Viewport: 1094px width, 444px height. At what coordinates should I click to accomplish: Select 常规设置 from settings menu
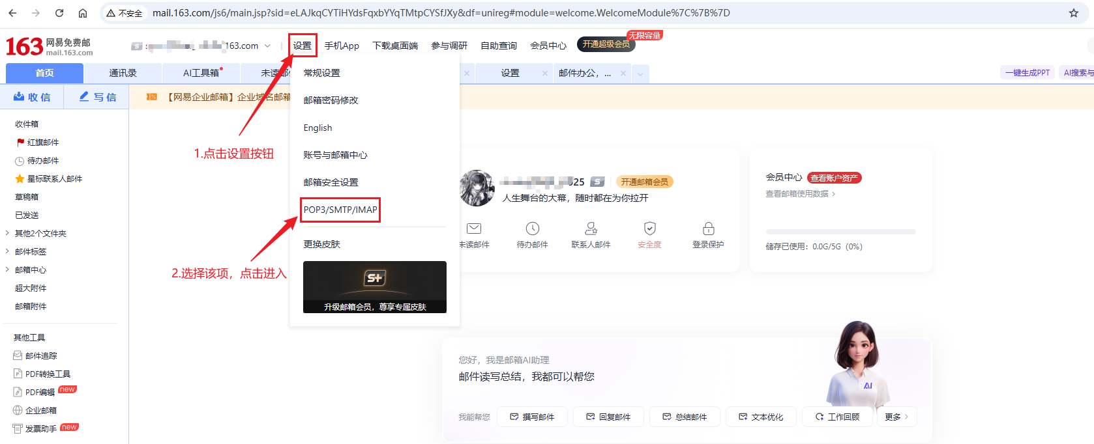pos(322,73)
